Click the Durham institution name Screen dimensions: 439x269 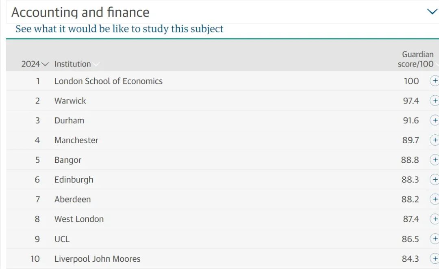pos(69,121)
